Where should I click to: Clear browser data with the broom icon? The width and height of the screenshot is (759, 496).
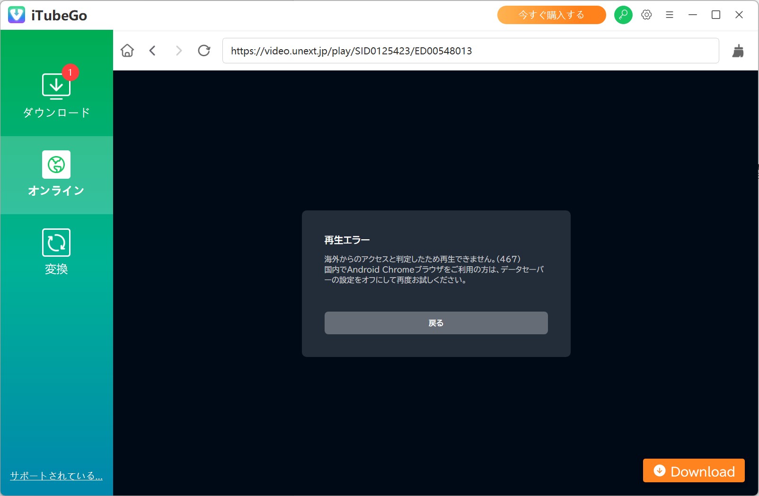(738, 51)
